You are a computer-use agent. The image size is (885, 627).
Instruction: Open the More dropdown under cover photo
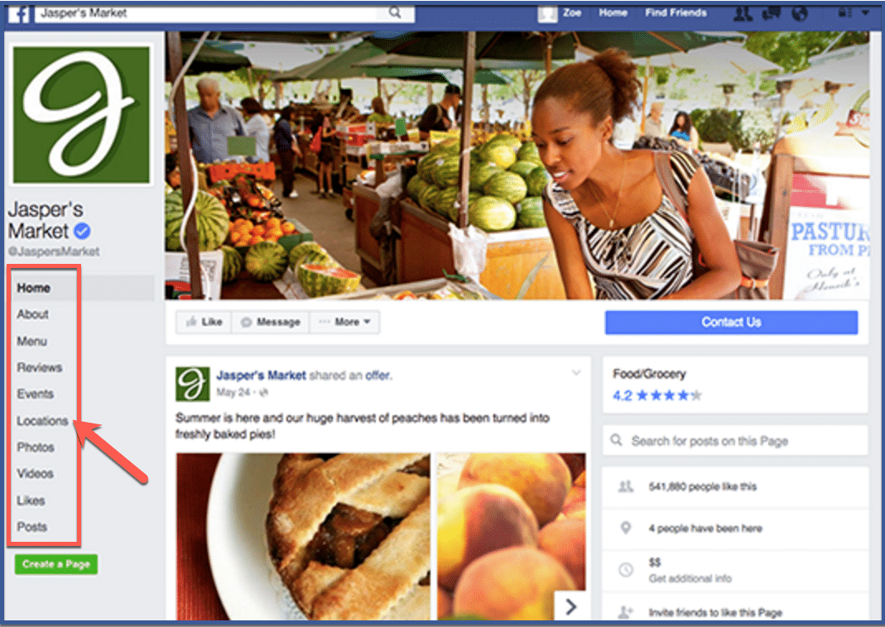click(x=345, y=322)
